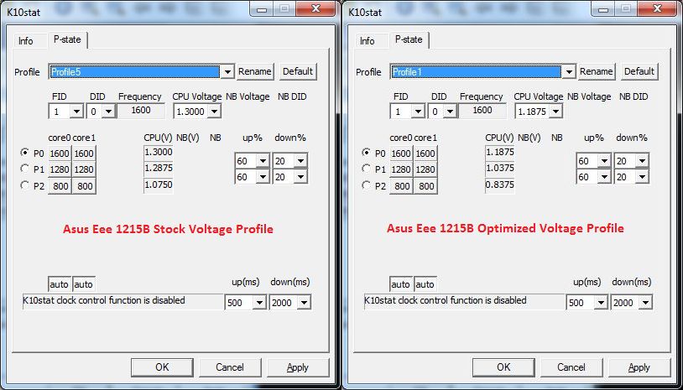Open up(ms) 500 dropdown in left window
The image size is (683, 390).
tap(259, 303)
